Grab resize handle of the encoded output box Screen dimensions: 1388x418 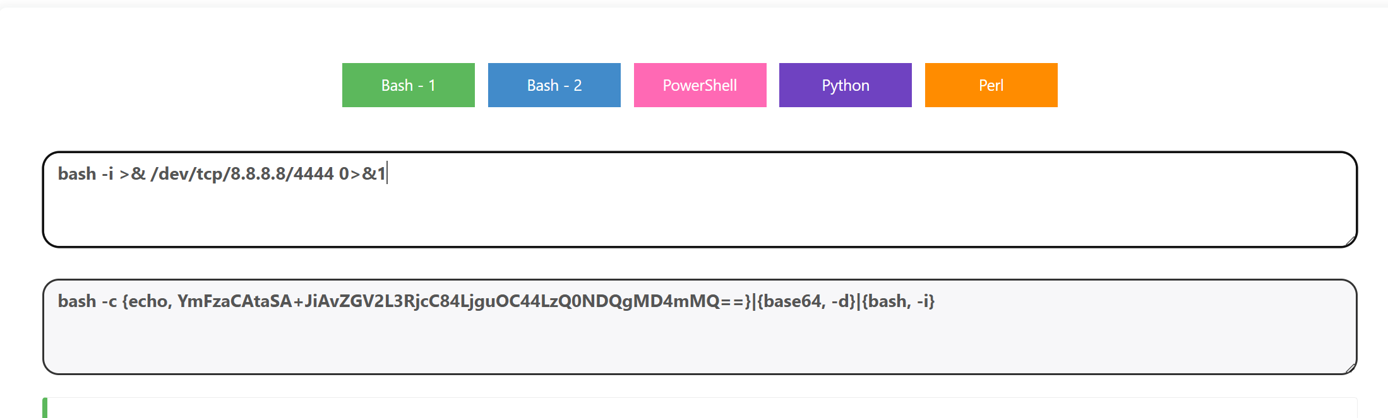tap(1350, 368)
